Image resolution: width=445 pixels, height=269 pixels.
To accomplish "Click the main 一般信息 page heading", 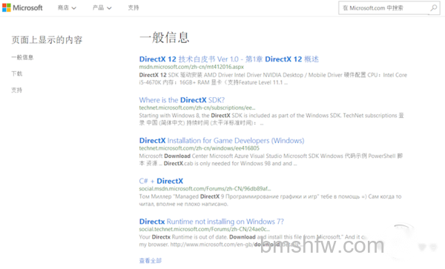I will [164, 37].
